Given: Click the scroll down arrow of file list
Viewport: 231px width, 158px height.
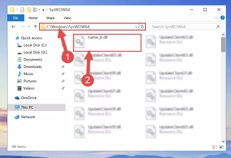Looking at the screenshot, I should point(223,142).
